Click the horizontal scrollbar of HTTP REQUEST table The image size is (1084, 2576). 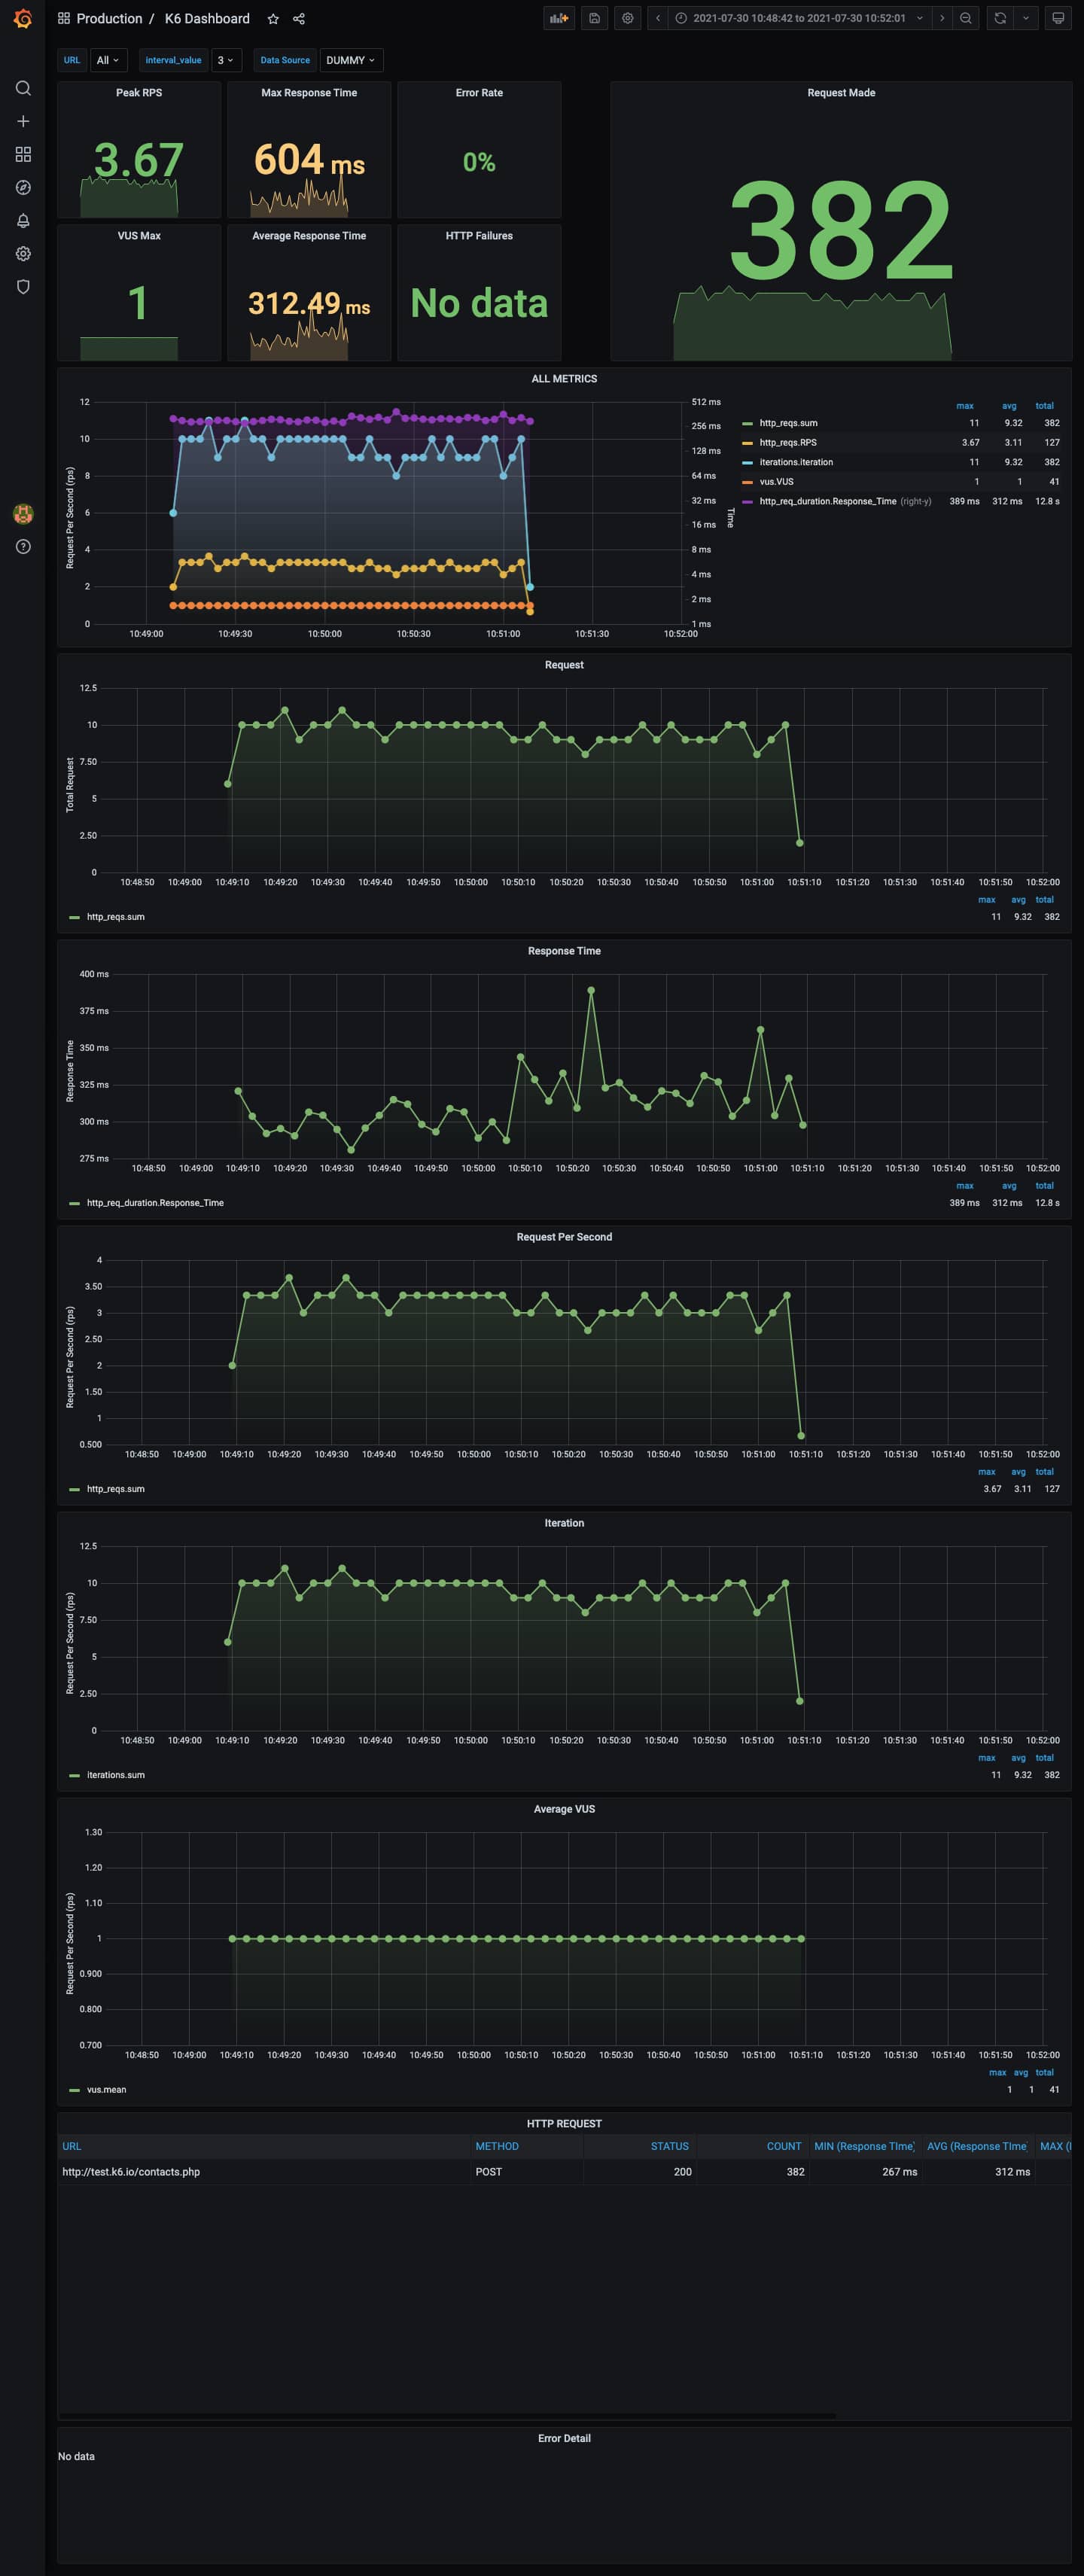447,2415
